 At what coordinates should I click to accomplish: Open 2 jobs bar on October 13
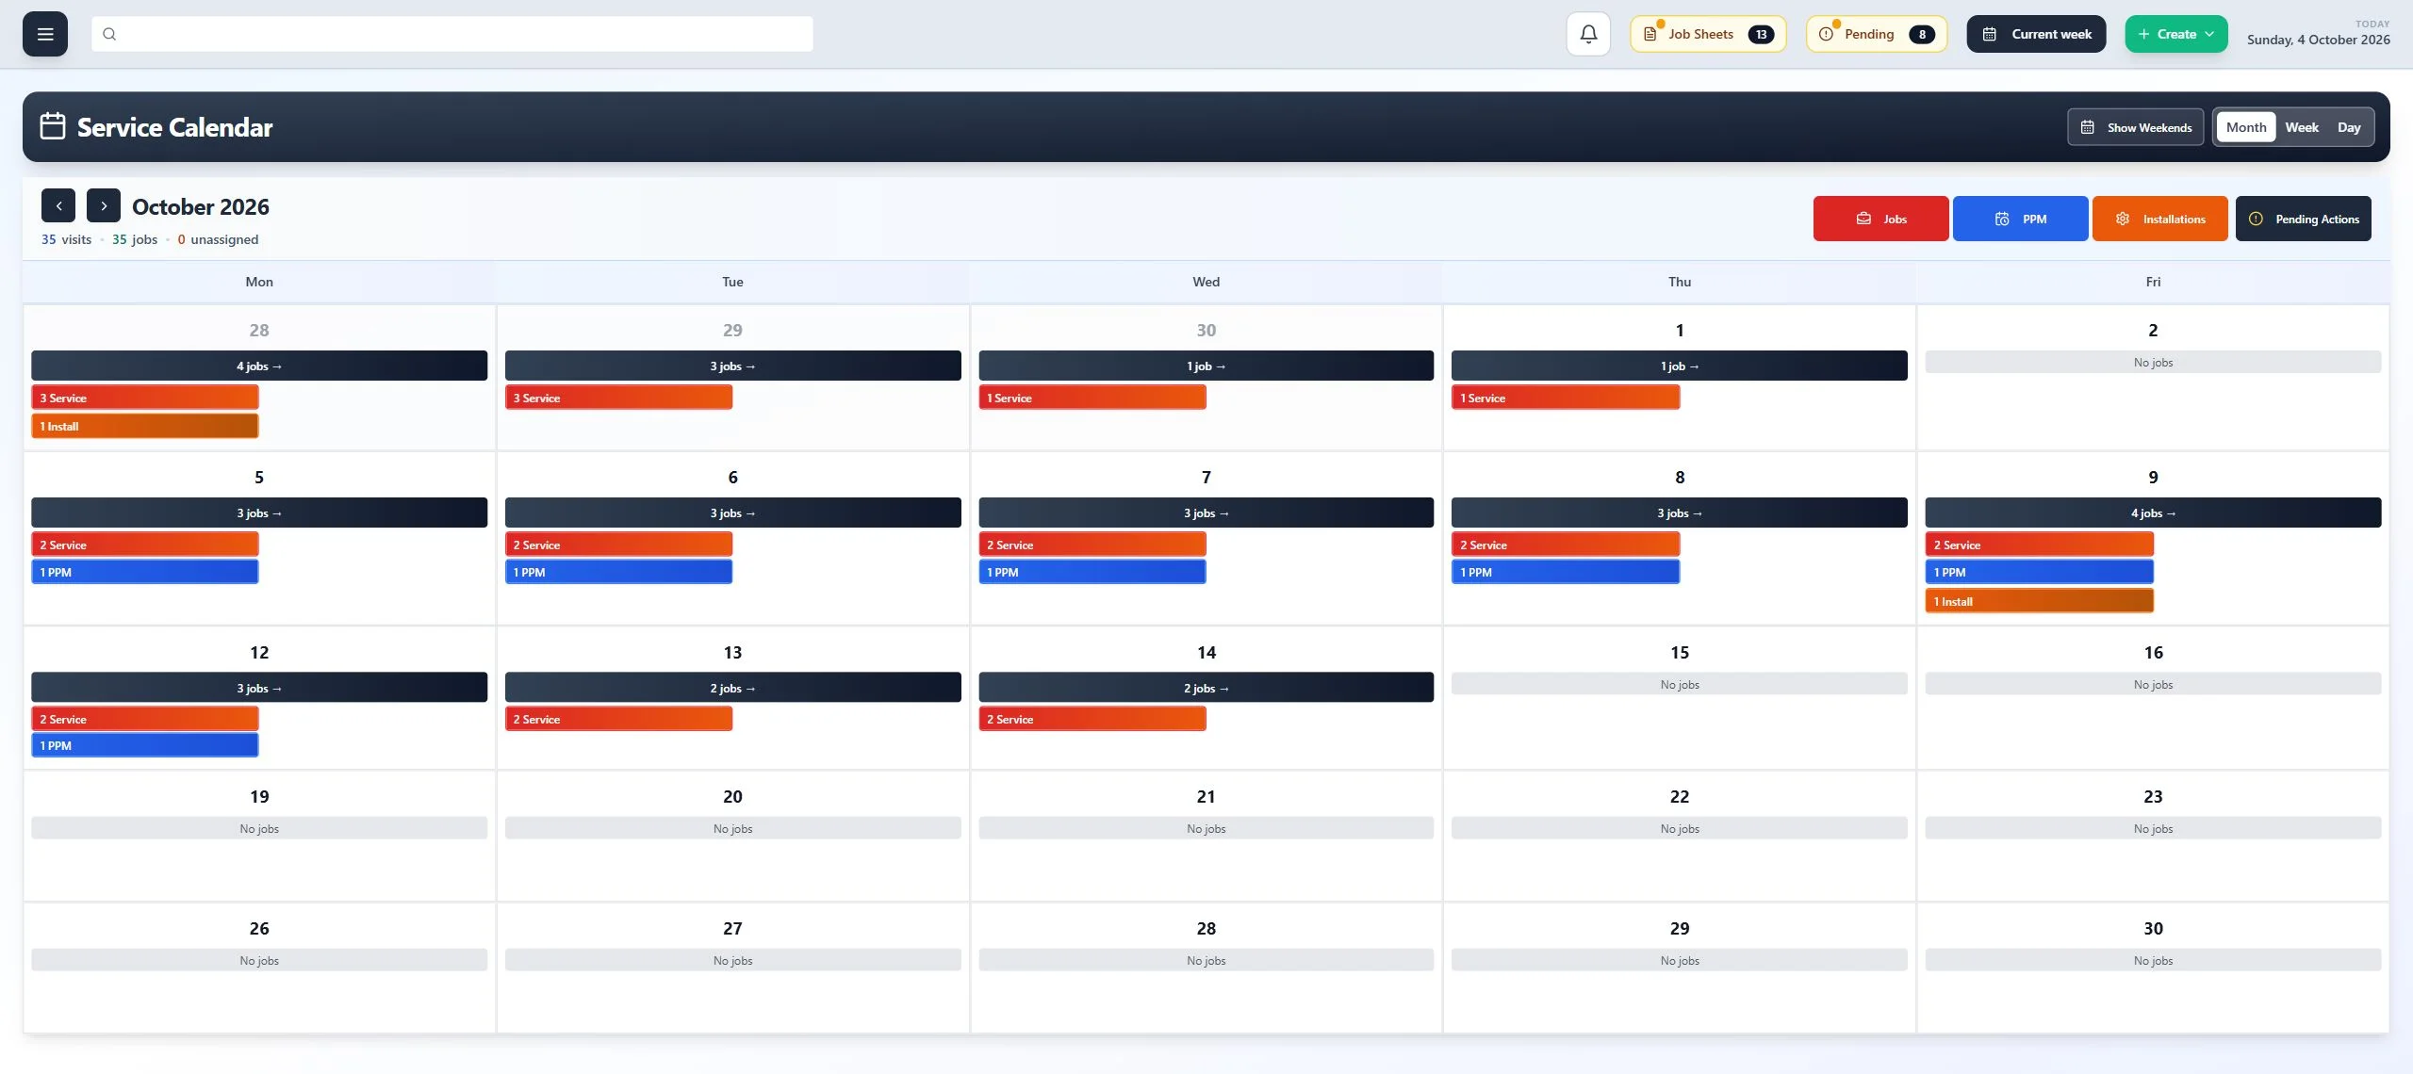732,688
